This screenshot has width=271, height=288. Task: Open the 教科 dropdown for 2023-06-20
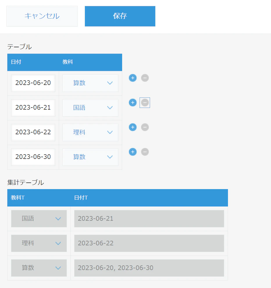point(90,83)
